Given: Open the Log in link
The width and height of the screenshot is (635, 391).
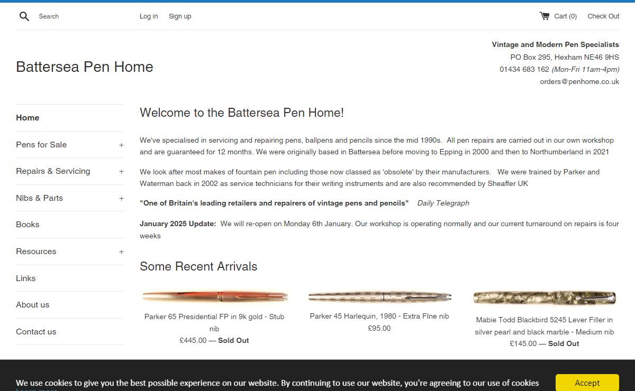Looking at the screenshot, I should 149,16.
